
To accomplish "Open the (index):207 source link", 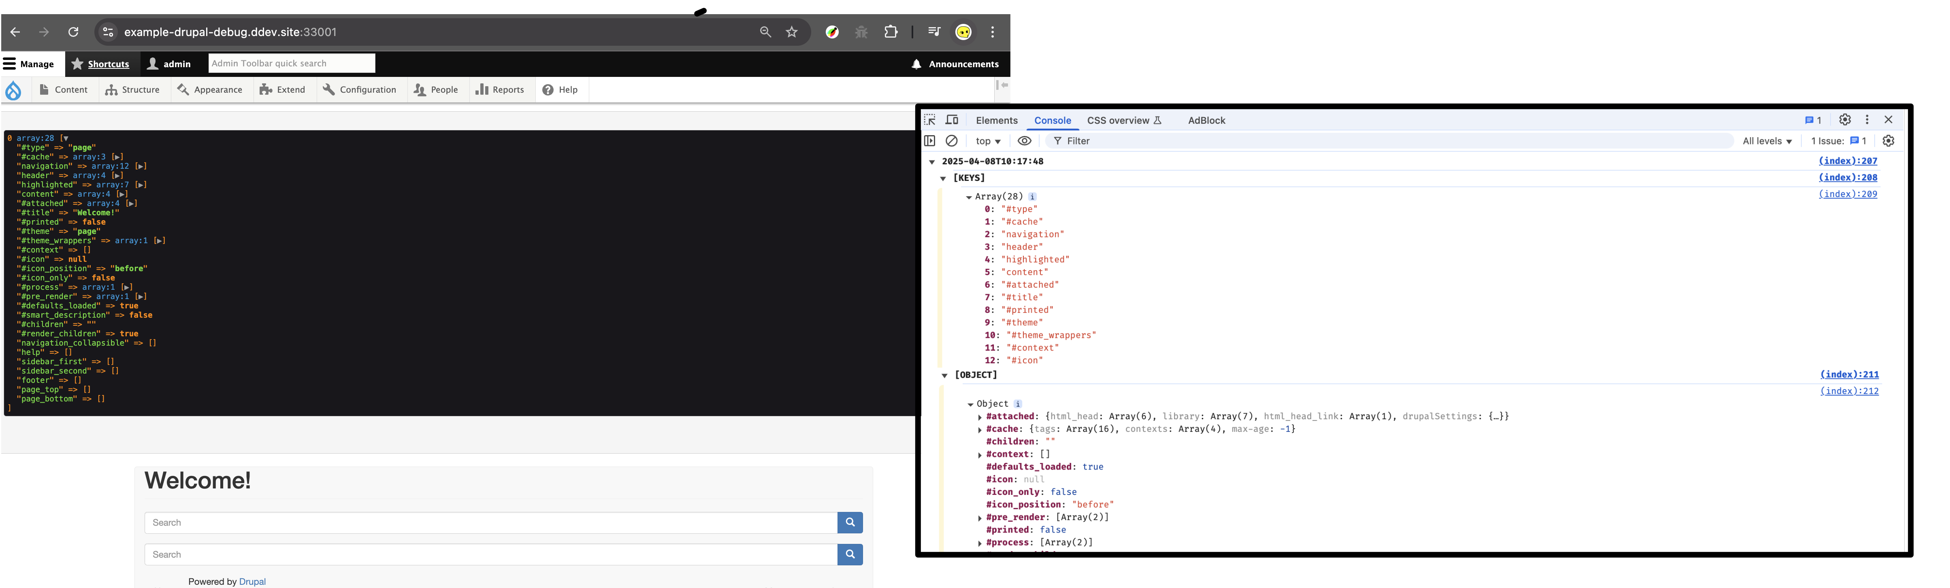I will click(x=1848, y=161).
